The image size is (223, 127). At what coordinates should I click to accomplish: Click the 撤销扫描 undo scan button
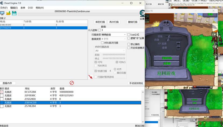(x=133, y=22)
